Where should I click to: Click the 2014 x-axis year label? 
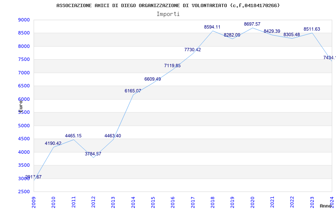click(x=133, y=202)
